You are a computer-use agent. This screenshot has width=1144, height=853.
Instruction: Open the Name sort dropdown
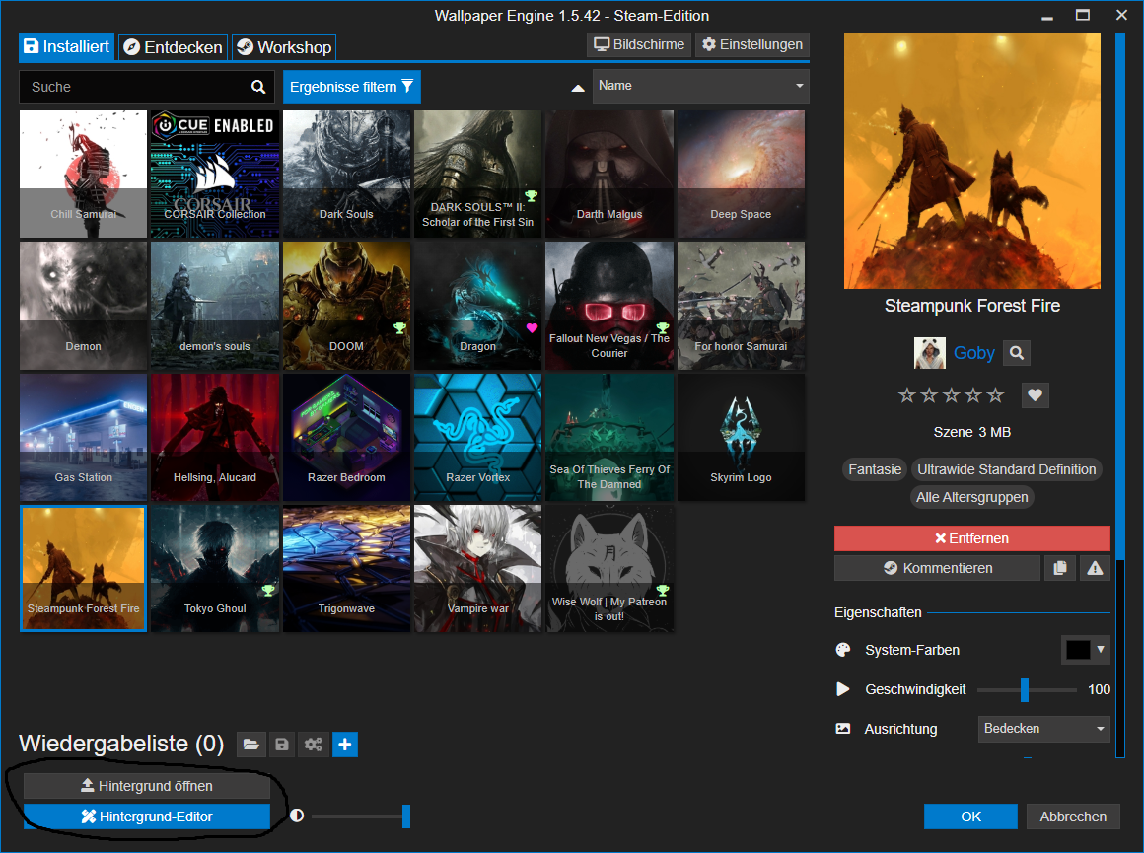701,86
